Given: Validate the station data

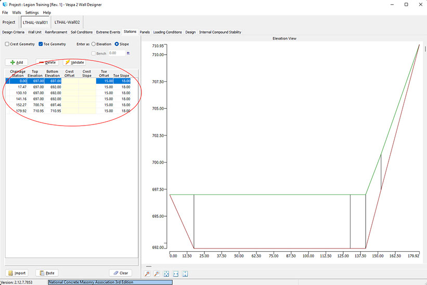Looking at the screenshot, I should pos(74,62).
